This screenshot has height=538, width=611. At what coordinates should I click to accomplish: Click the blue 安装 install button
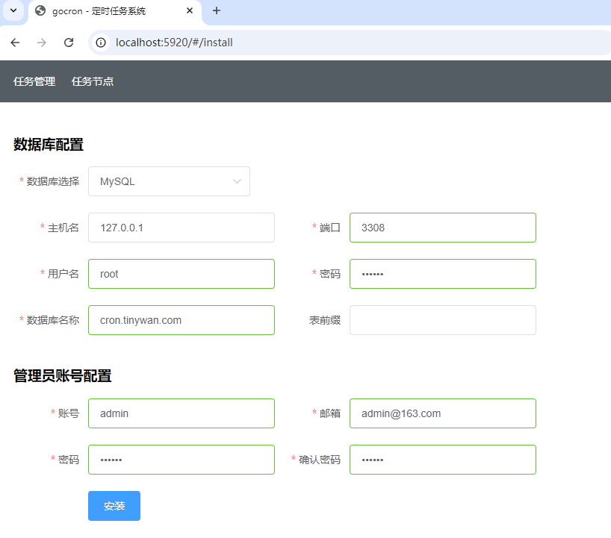pyautogui.click(x=114, y=506)
